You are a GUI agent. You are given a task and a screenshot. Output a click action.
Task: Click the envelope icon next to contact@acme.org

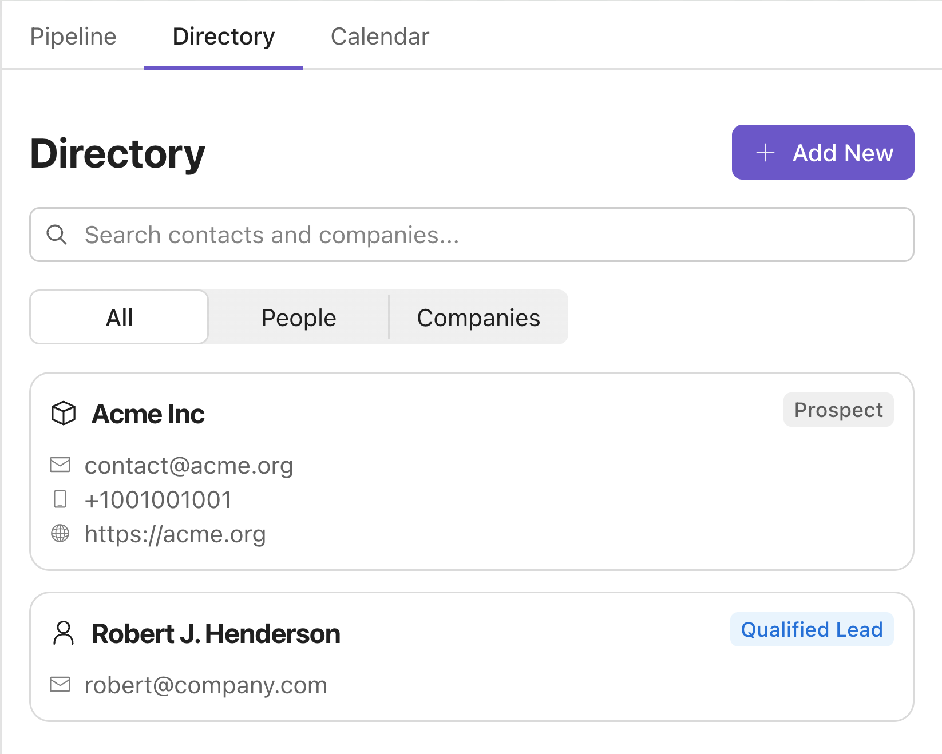(60, 465)
